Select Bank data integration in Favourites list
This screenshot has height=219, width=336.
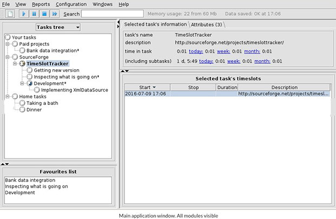click(30, 180)
